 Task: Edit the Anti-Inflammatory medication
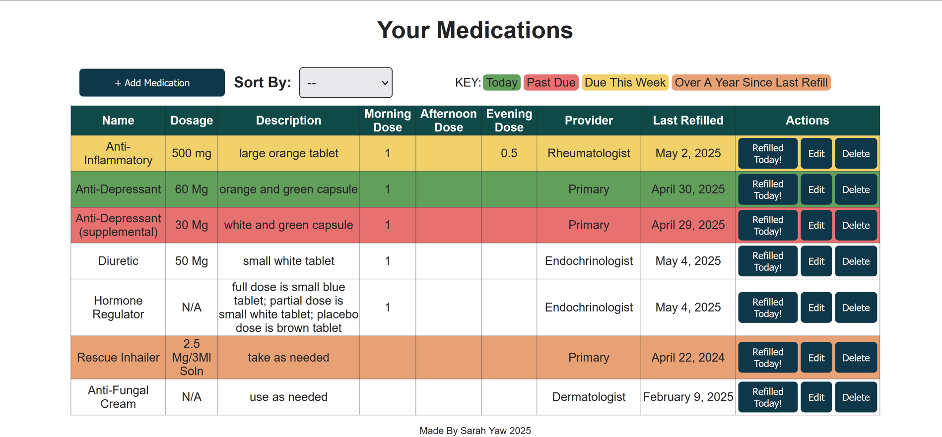pyautogui.click(x=816, y=154)
